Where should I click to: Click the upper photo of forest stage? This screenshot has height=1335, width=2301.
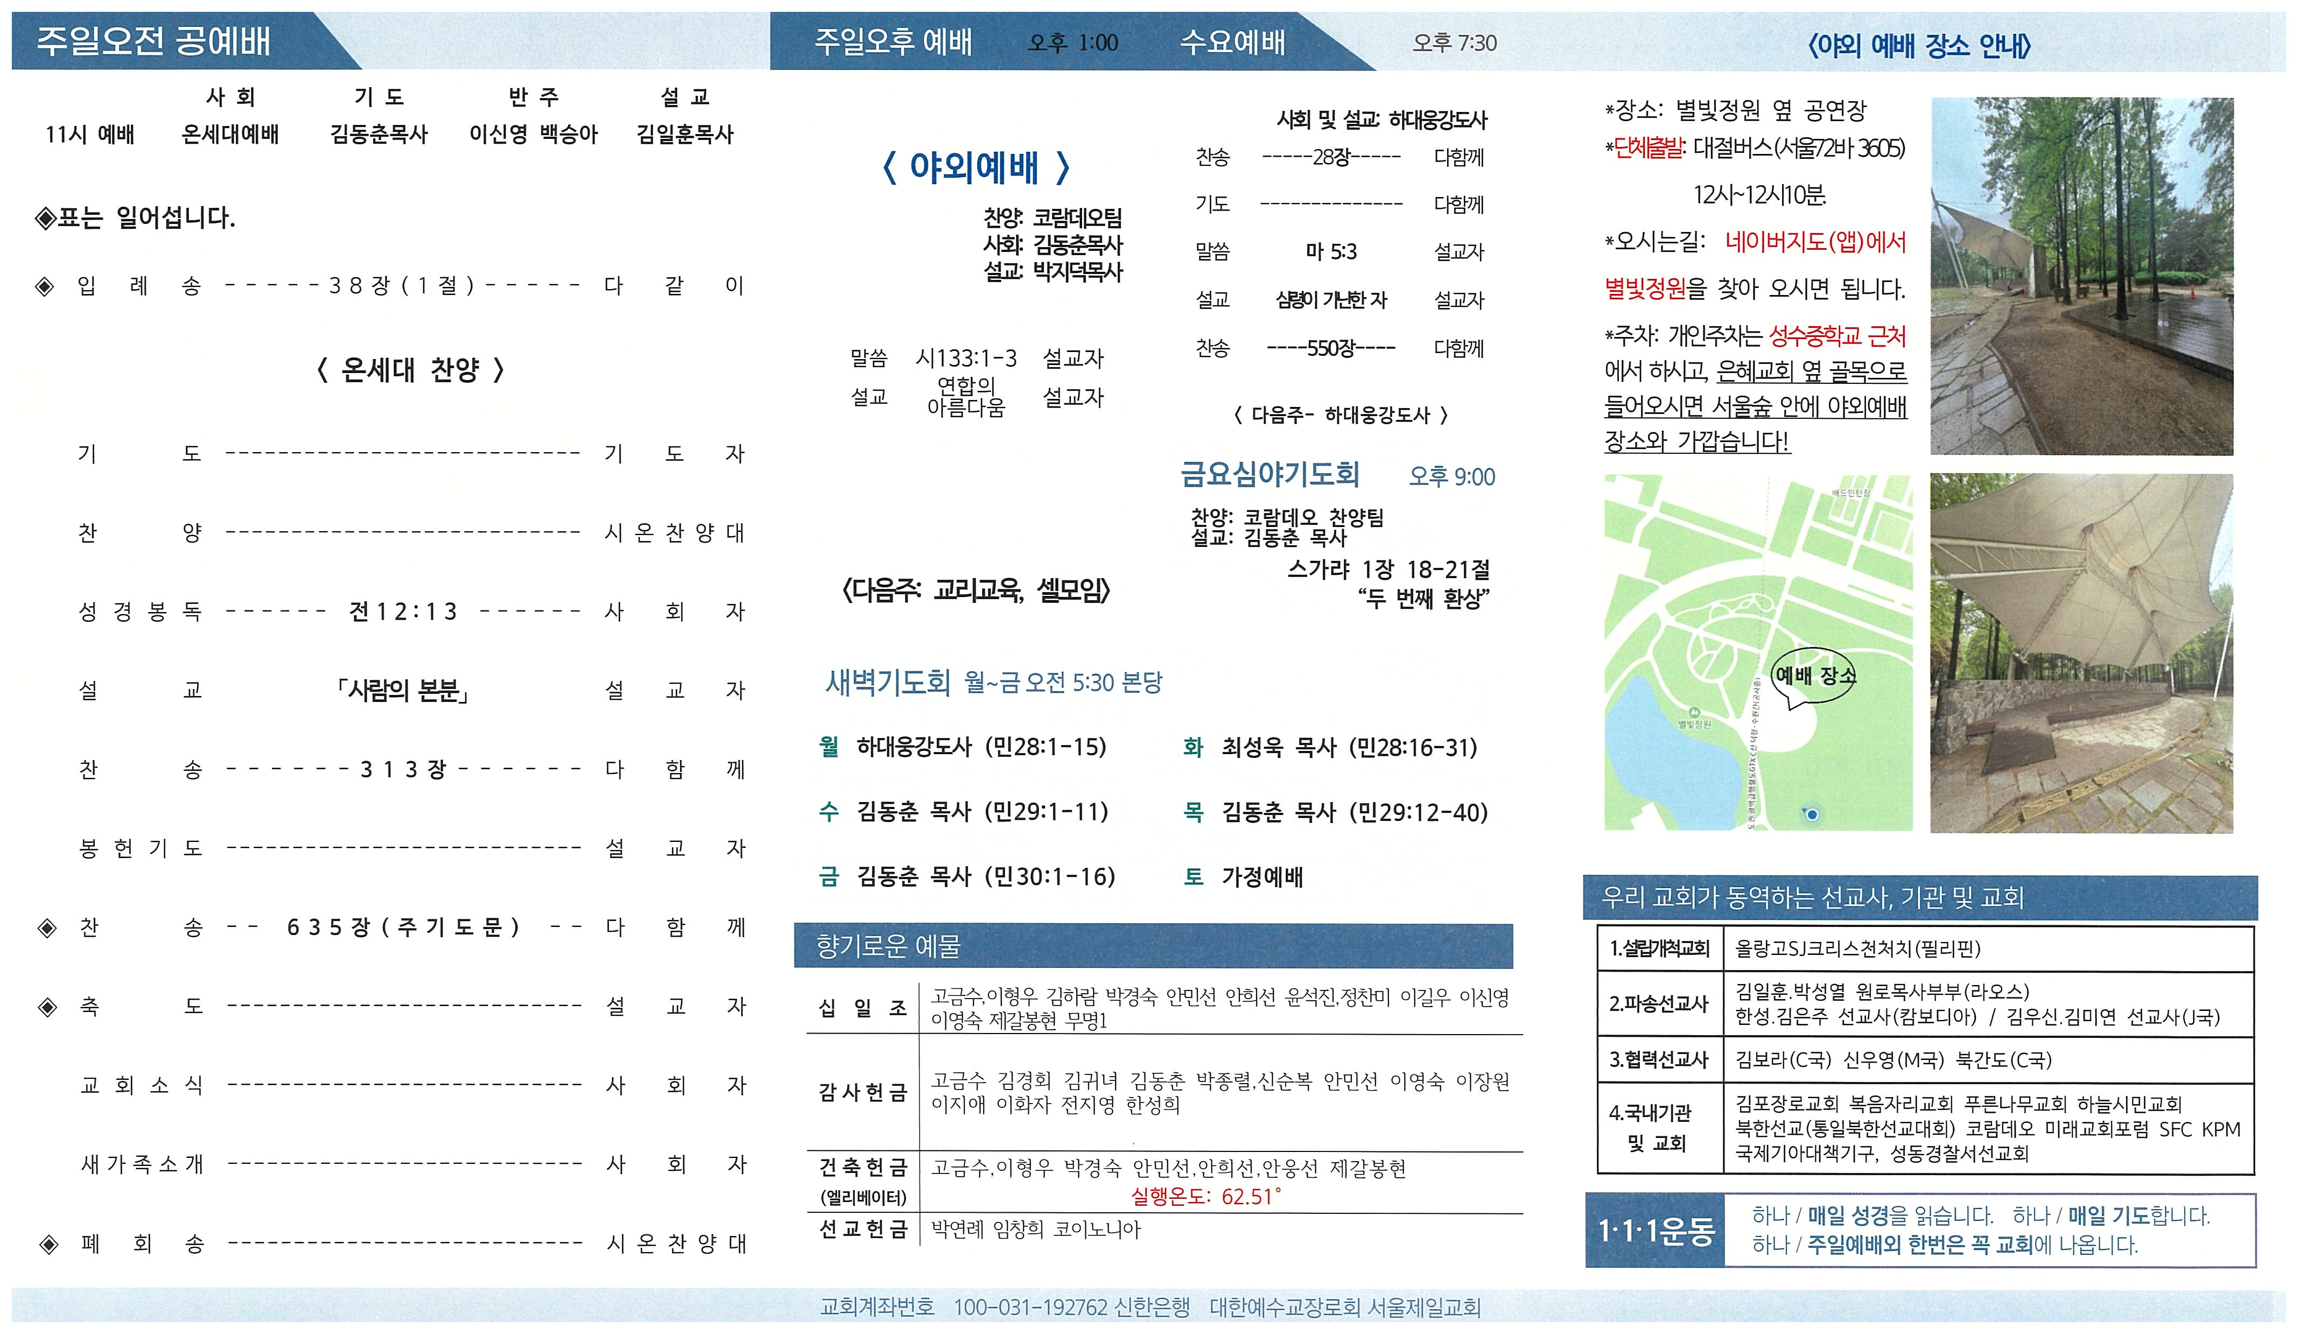(2082, 276)
